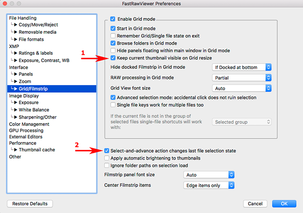Enable Apply automatic brightening to thumbnails

coord(107,158)
